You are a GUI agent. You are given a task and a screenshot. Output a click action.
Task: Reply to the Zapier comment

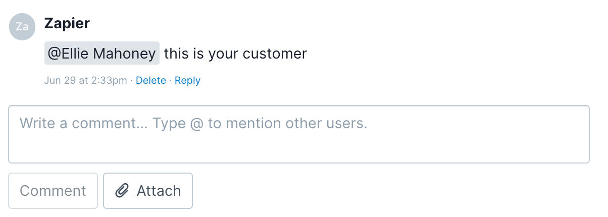[187, 80]
